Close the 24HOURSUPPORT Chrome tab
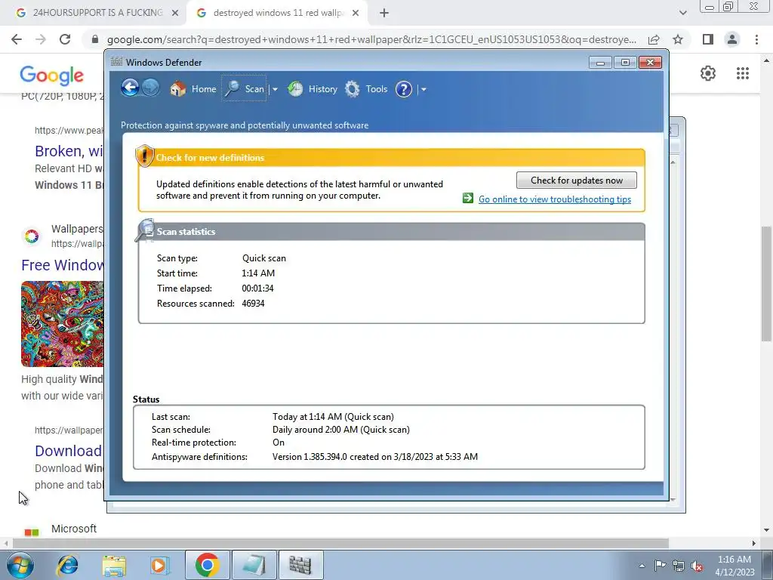Screen dimensions: 773x580 (175, 14)
